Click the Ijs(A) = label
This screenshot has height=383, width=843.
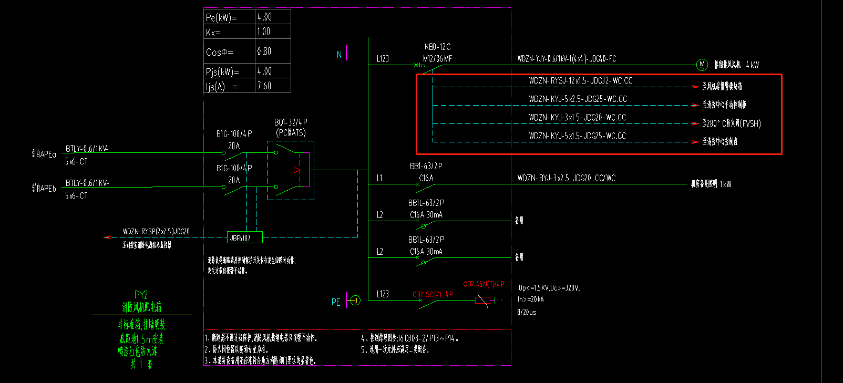[221, 86]
